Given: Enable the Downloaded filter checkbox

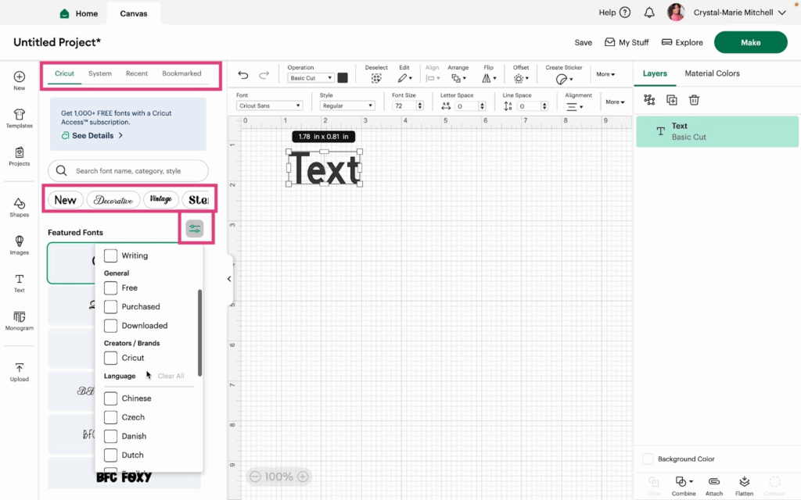Looking at the screenshot, I should (110, 326).
